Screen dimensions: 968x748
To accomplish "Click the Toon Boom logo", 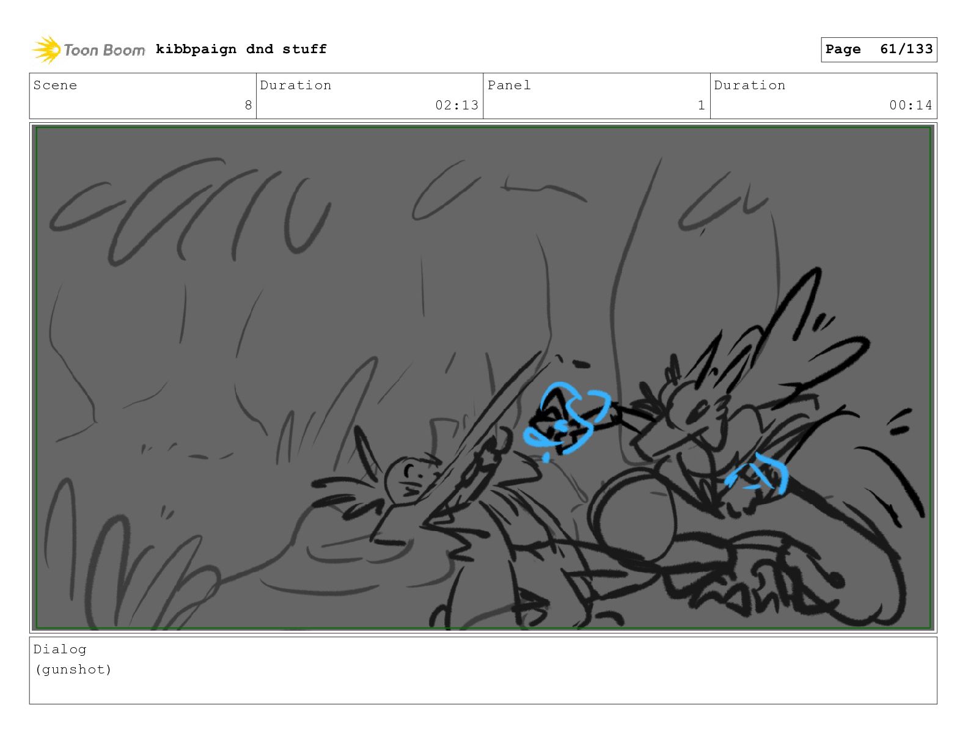I will tap(89, 50).
